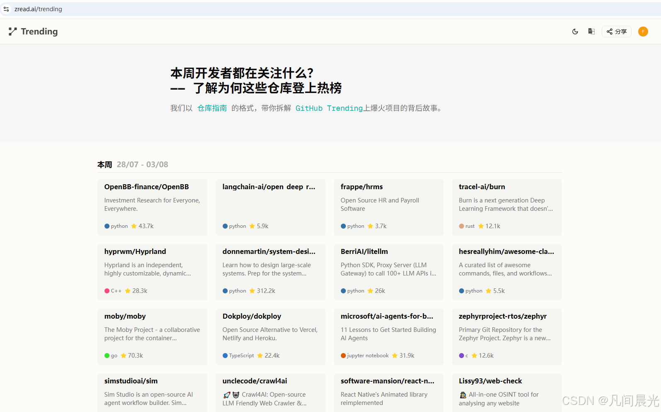Screen dimensions: 661x412
Task: Open the orange user avatar
Action: coord(643,32)
